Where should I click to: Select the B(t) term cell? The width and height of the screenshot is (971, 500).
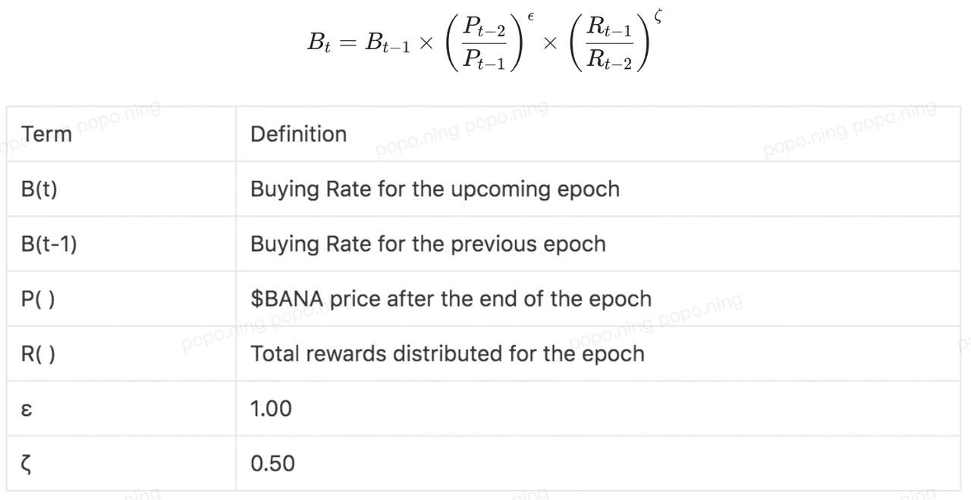coord(121,189)
